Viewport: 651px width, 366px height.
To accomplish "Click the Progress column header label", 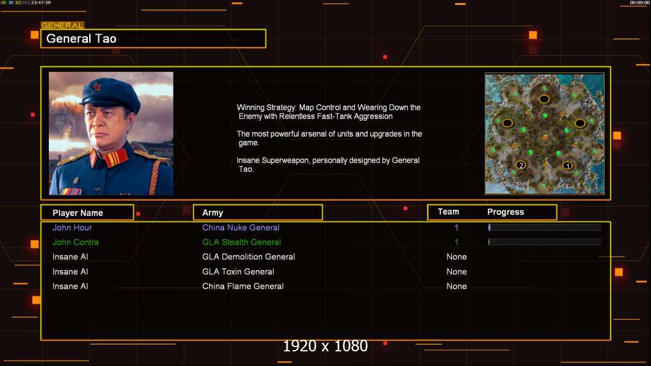I will tap(505, 212).
